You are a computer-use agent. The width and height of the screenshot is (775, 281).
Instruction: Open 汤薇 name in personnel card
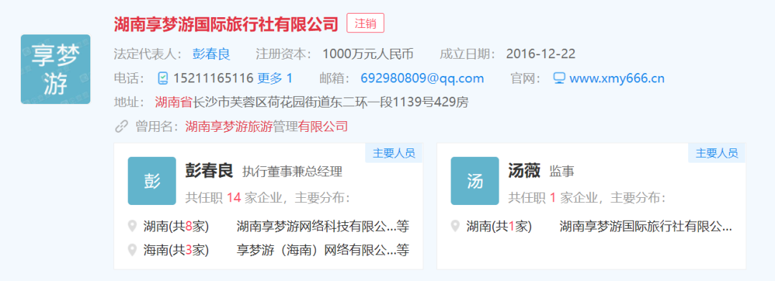tap(524, 171)
